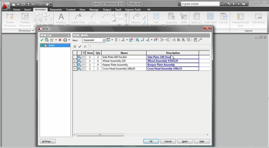Click the Help button
This screenshot has height=148, width=269.
coord(202,141)
